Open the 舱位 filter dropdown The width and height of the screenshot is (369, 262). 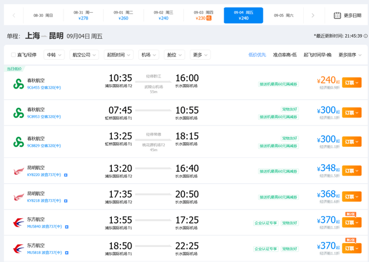point(174,55)
